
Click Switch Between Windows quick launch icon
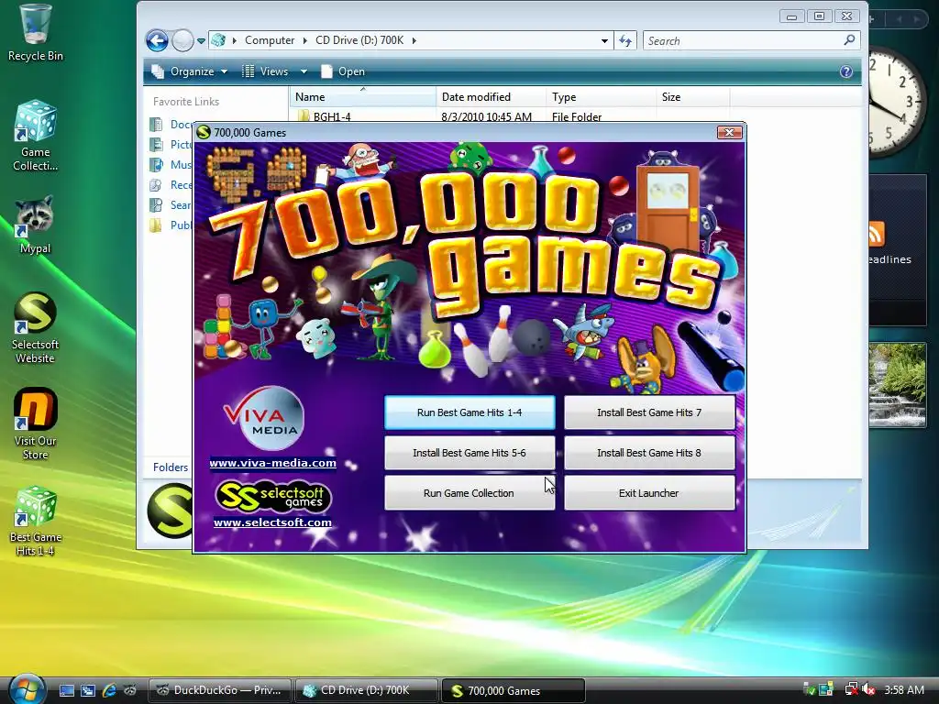coord(87,690)
